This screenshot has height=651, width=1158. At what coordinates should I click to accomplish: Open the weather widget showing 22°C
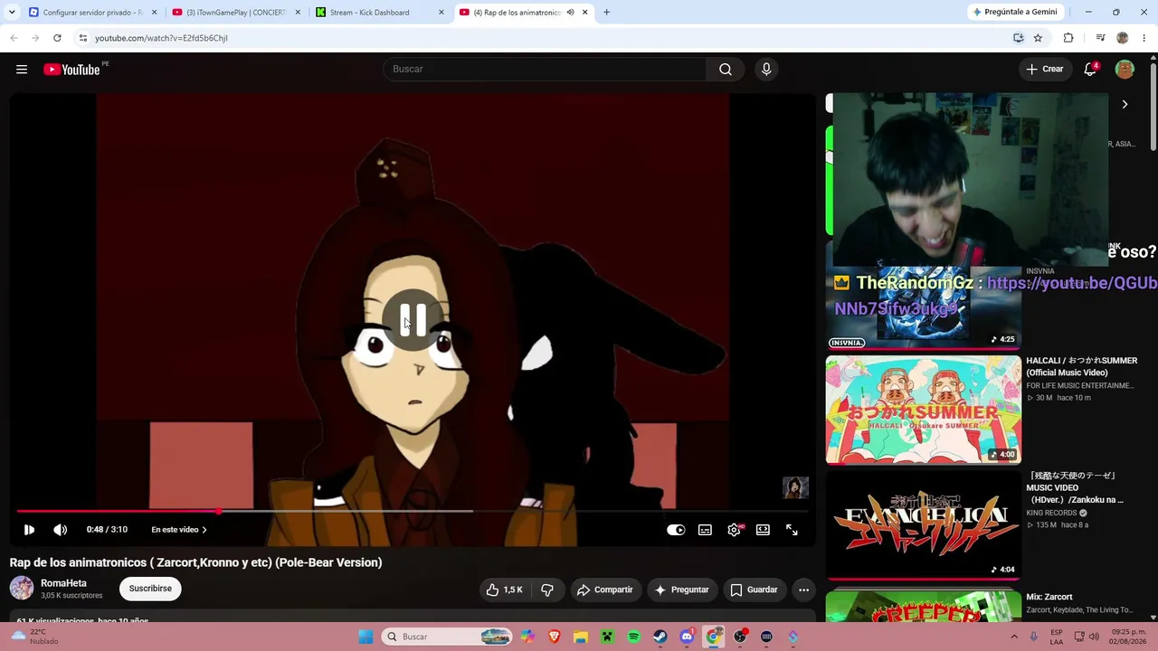pos(34,637)
